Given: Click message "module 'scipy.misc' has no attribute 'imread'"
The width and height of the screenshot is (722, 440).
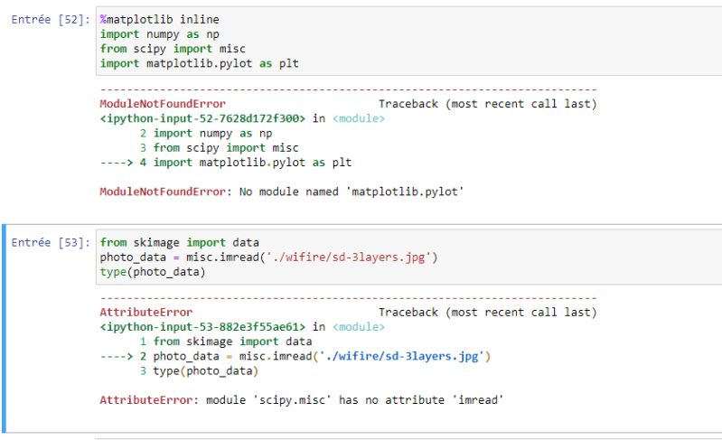Looking at the screenshot, I should 354,400.
